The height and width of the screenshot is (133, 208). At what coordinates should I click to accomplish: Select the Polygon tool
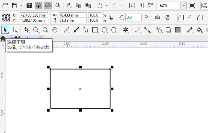tap(114, 30)
